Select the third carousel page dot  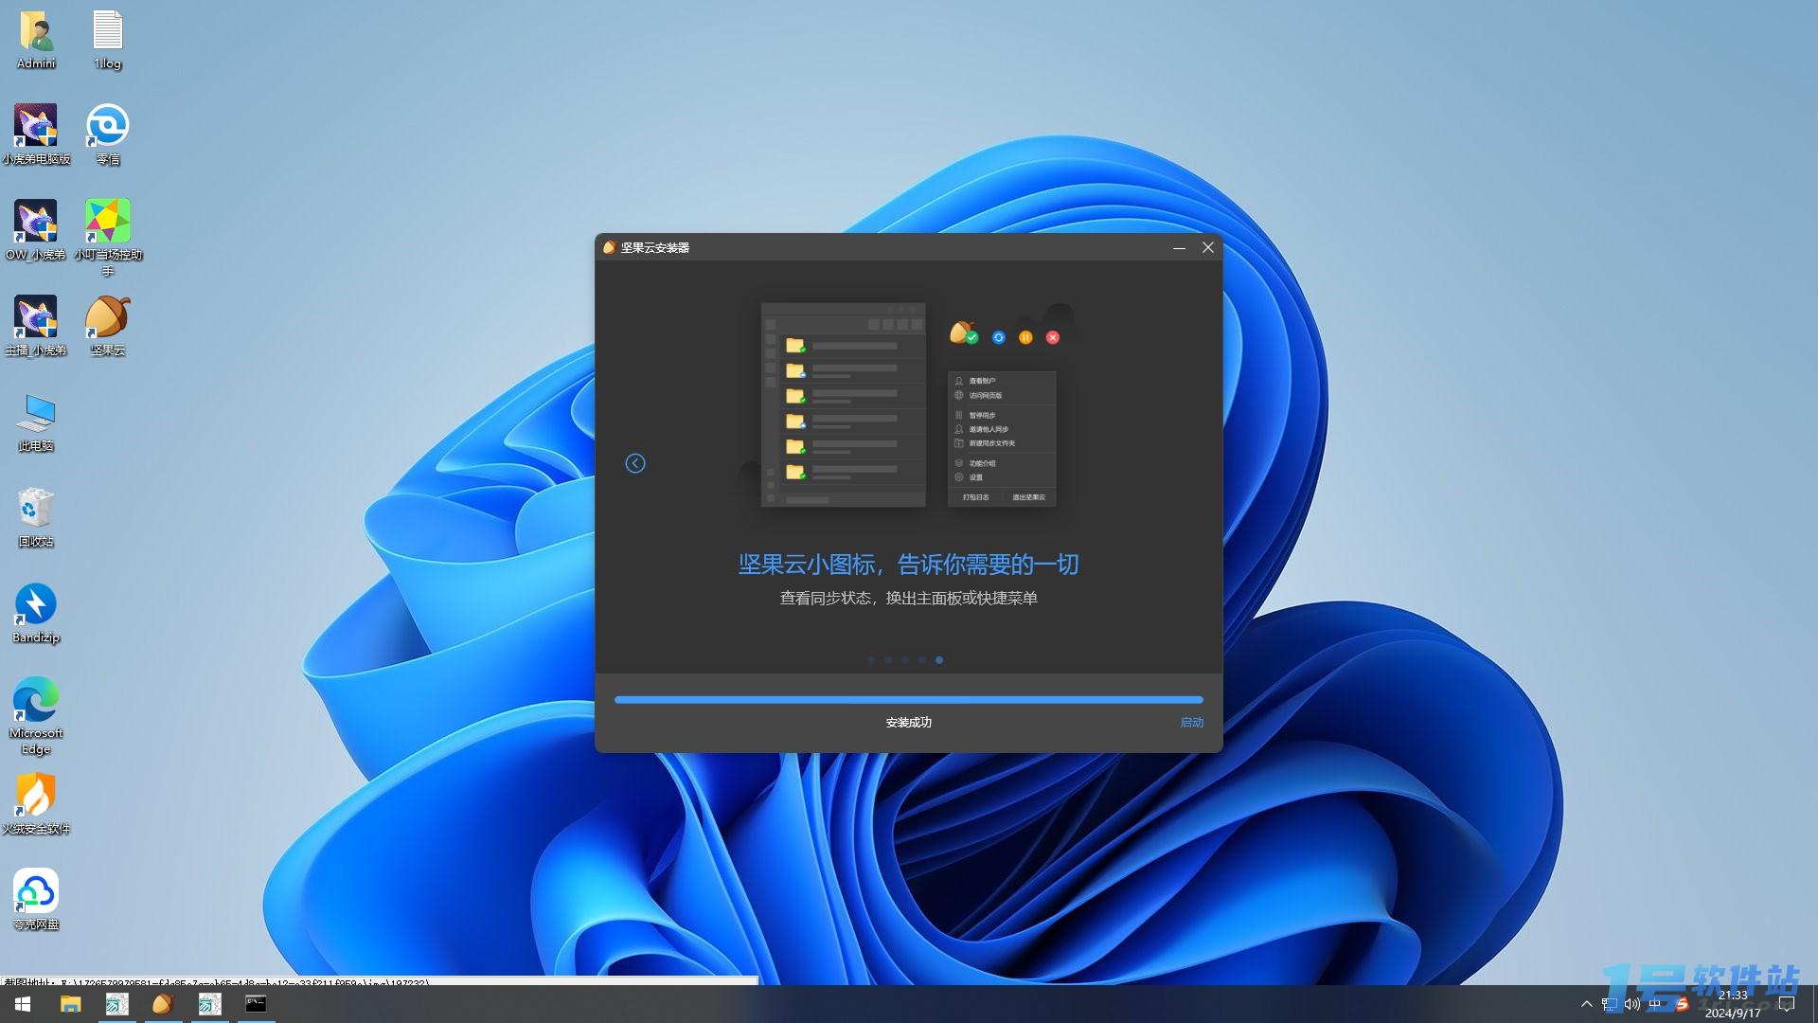point(905,660)
